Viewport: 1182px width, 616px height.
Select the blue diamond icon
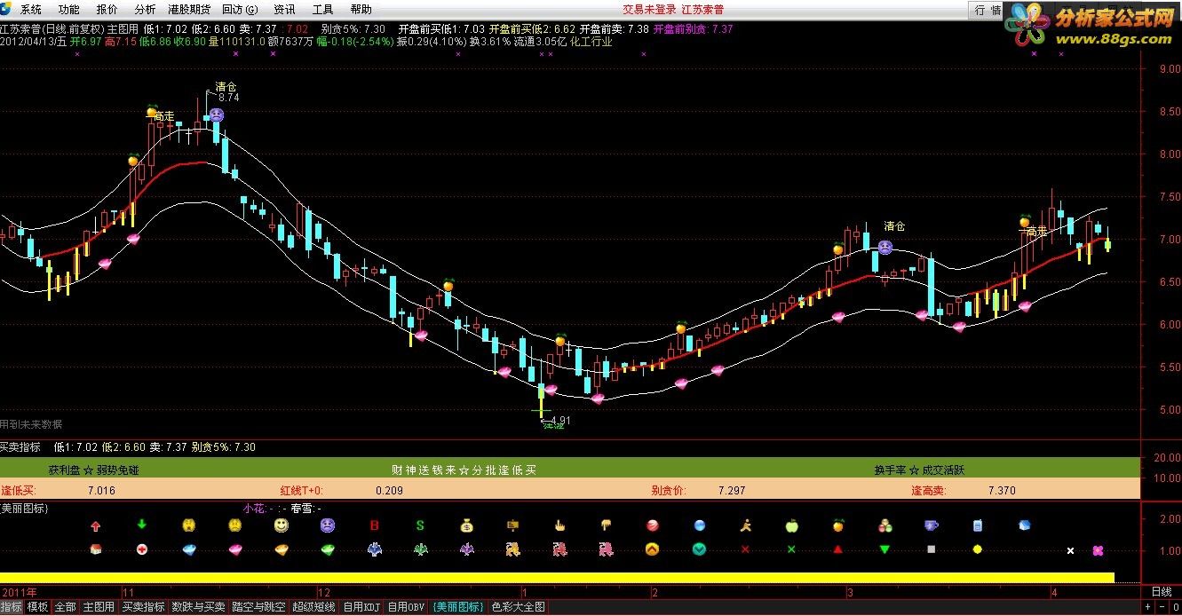click(188, 549)
